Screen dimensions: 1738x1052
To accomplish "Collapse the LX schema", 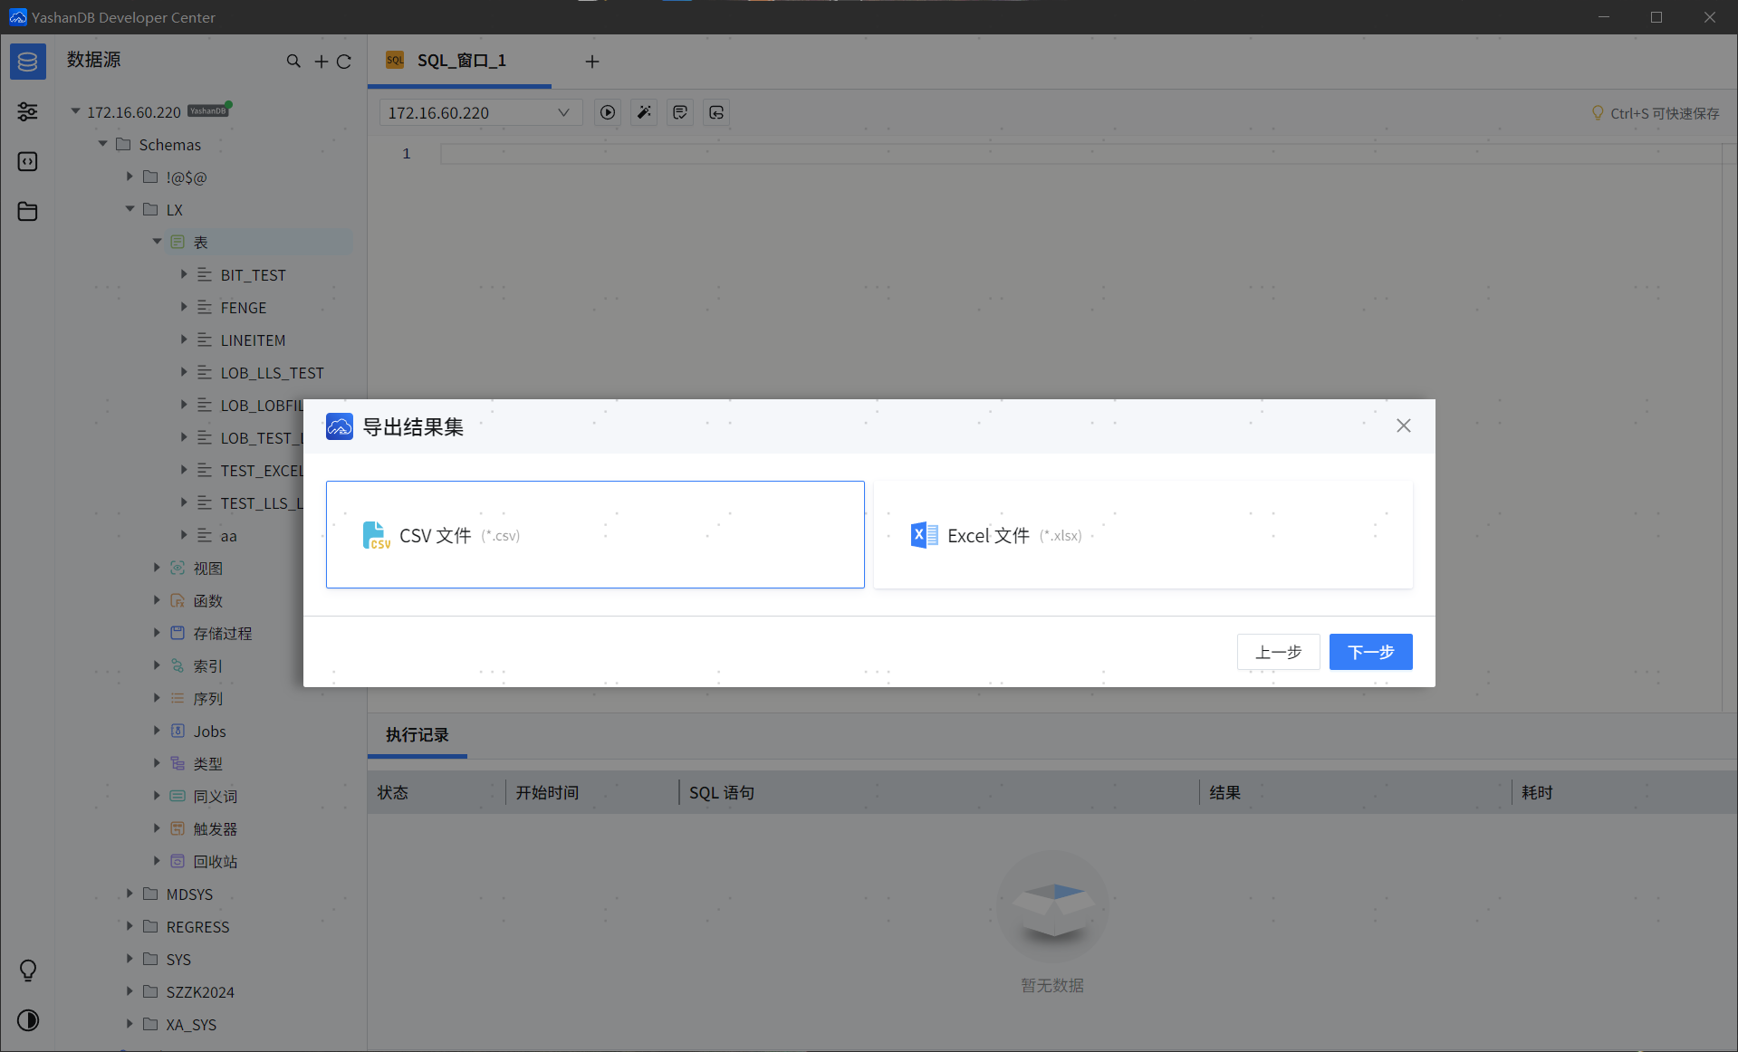I will (130, 209).
